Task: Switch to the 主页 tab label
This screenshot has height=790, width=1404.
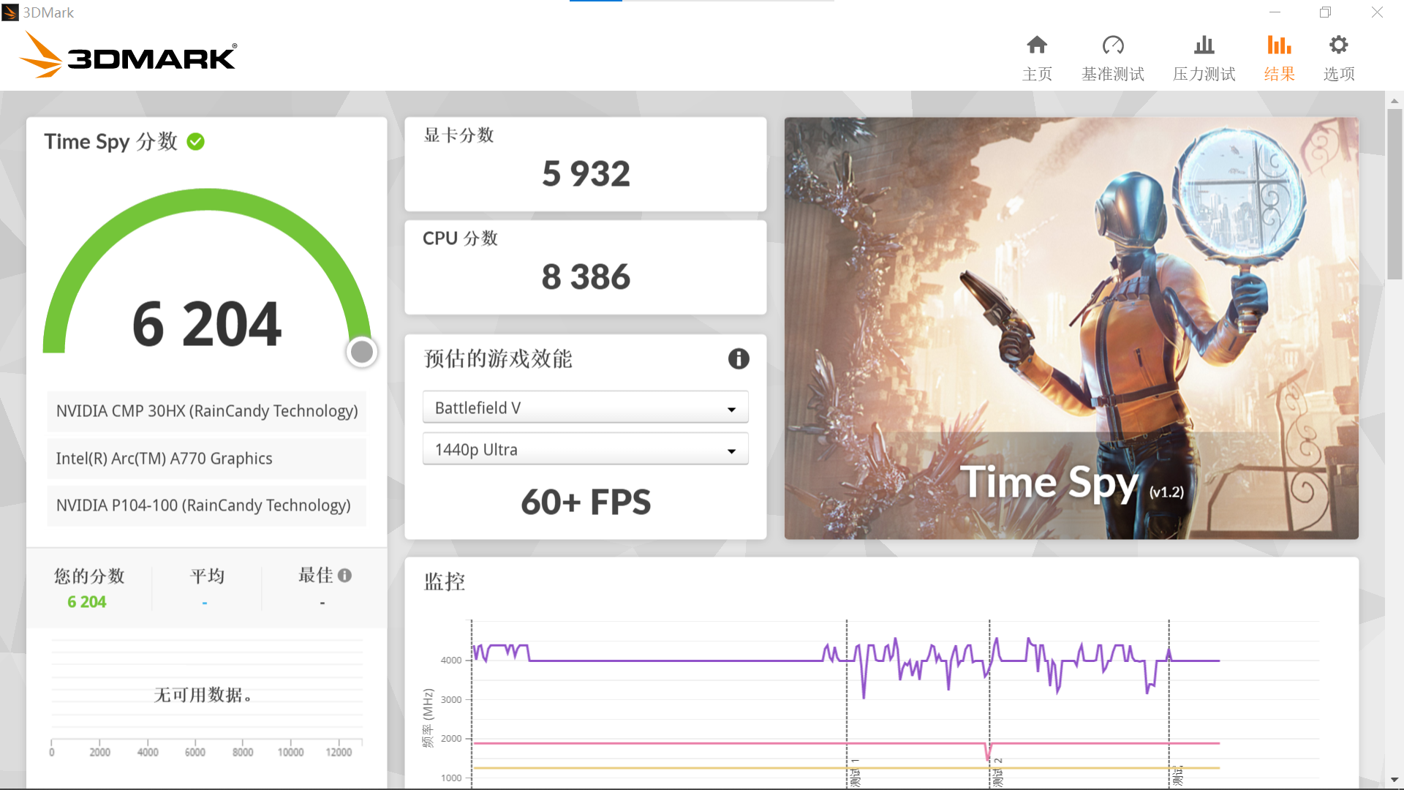Action: (x=1037, y=74)
